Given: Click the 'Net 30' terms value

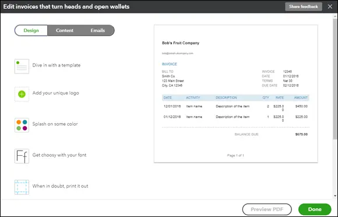Looking at the screenshot, I should (287, 80).
